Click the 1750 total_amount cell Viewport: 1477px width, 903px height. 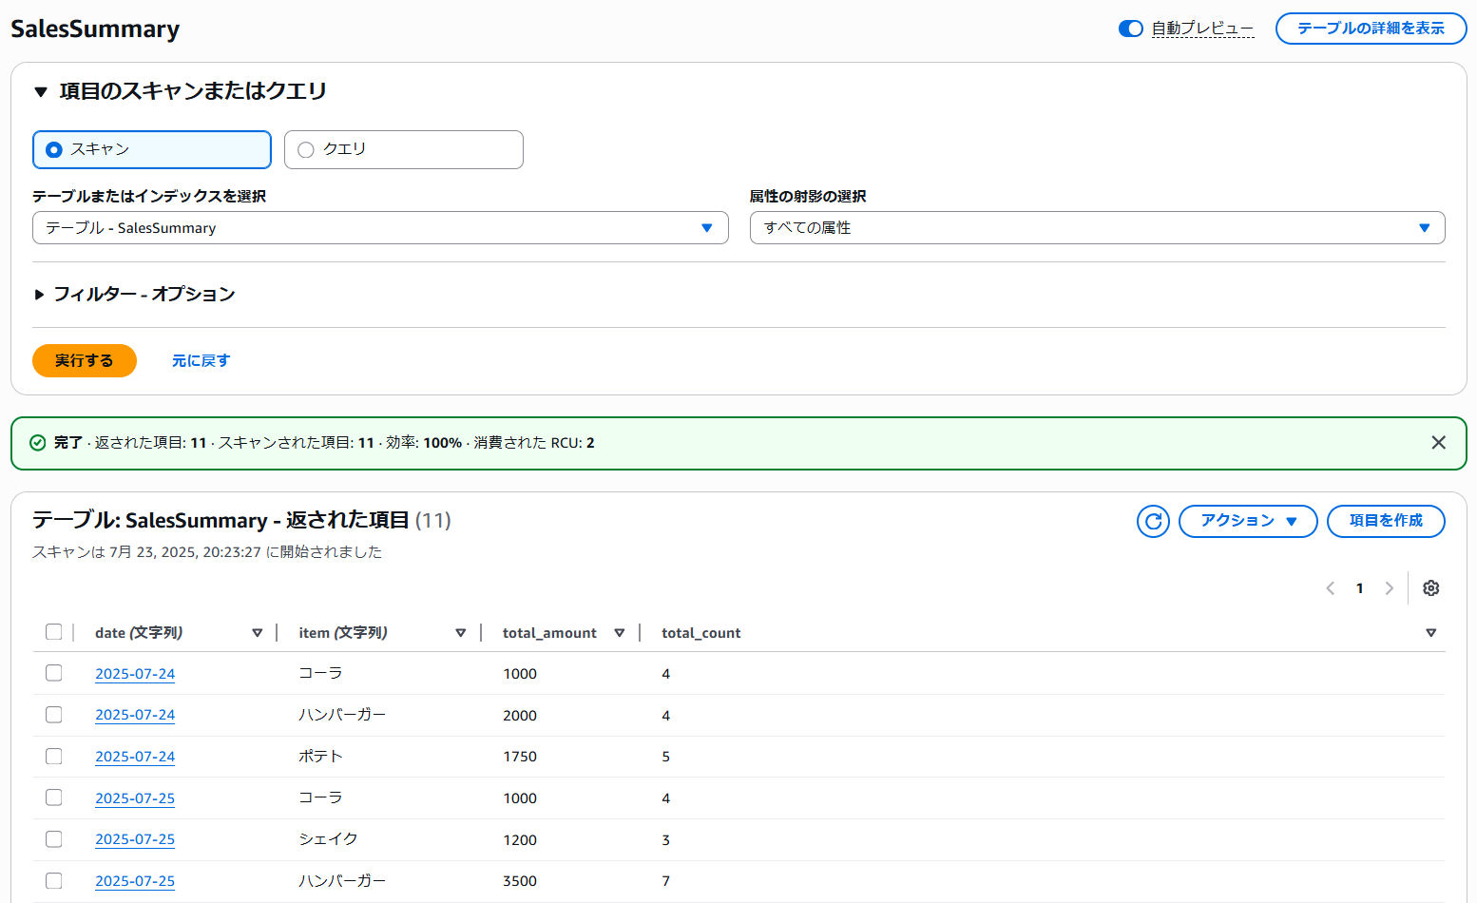(x=520, y=757)
